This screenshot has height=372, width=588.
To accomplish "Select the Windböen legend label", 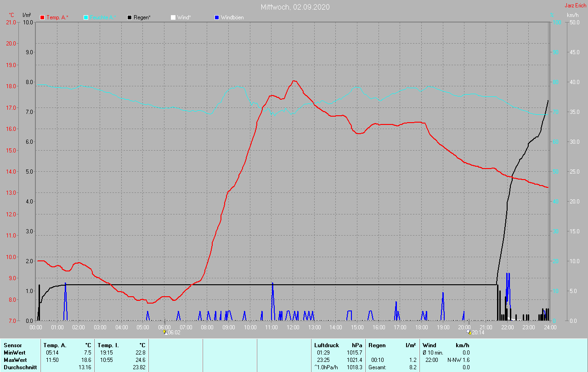I will coord(232,17).
